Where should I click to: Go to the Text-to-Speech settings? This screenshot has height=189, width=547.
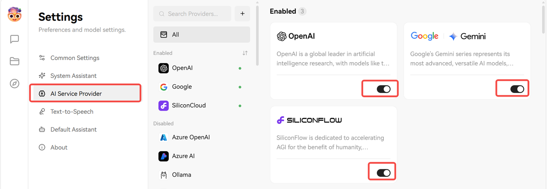tap(72, 112)
